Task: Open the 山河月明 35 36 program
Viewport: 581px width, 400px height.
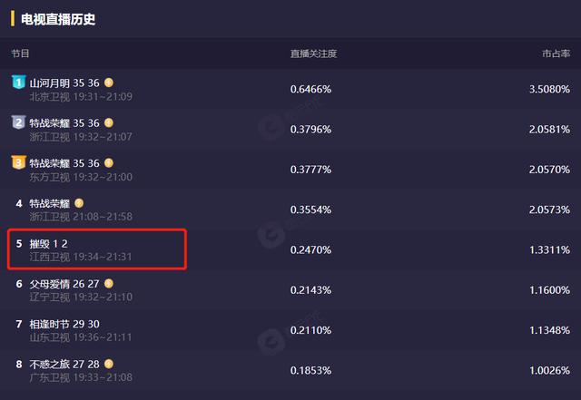Action: click(x=64, y=83)
